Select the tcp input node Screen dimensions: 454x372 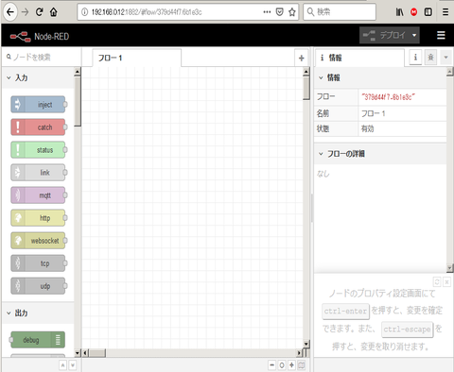tap(38, 263)
